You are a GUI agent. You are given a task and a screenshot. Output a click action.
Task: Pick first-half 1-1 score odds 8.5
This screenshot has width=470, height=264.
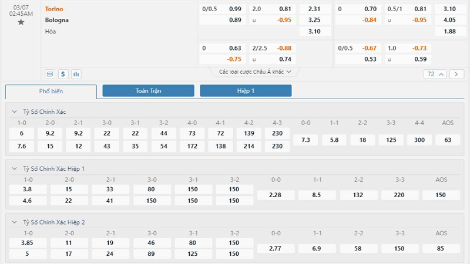click(x=317, y=195)
